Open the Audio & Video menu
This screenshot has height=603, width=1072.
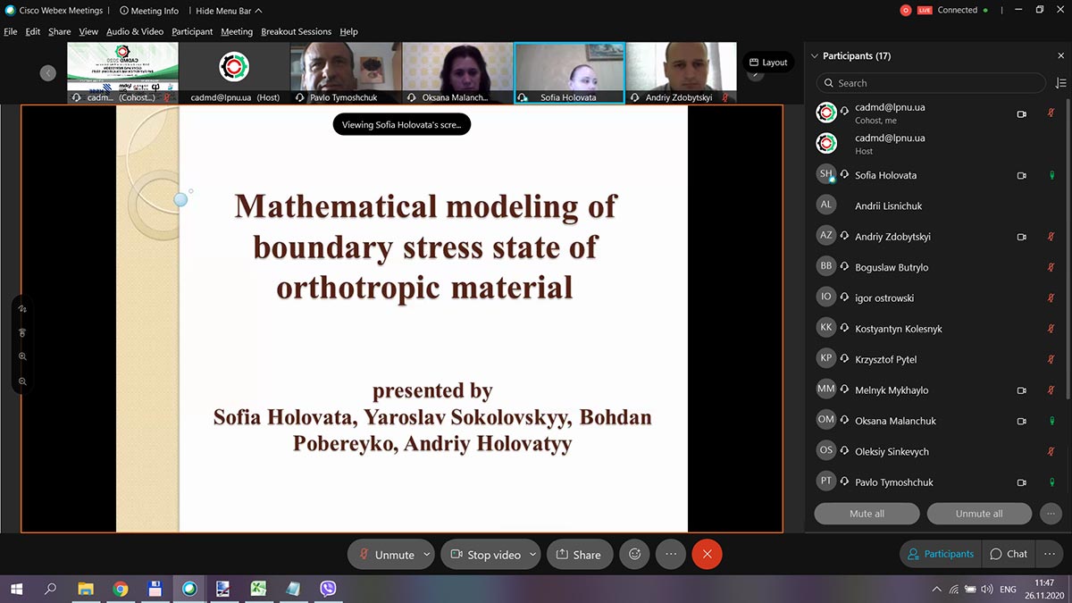coord(134,31)
